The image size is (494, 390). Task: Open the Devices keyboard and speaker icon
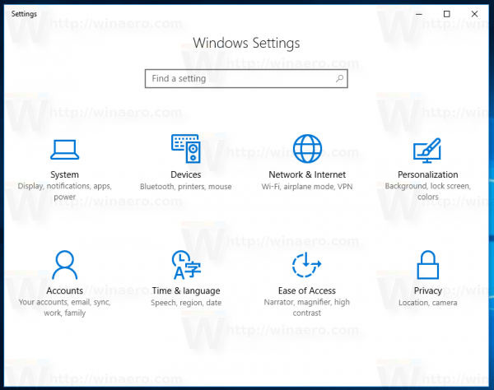(x=186, y=148)
